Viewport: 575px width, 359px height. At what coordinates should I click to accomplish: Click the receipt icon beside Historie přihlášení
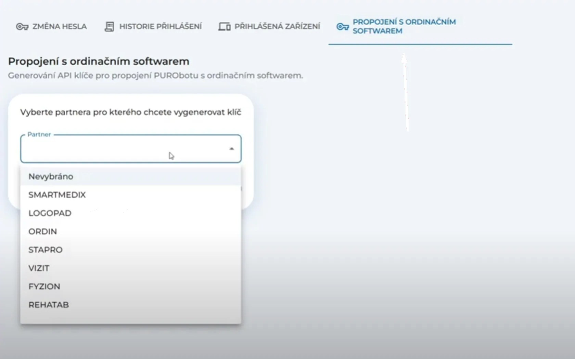pyautogui.click(x=109, y=27)
